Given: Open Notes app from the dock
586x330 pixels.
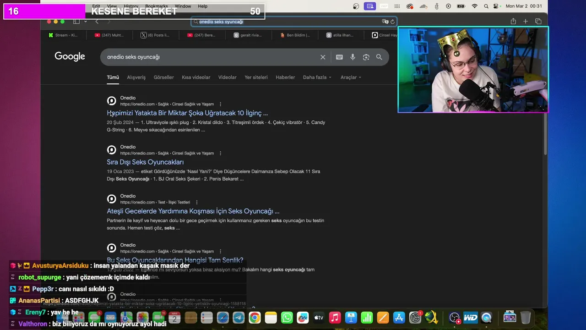Looking at the screenshot, I should click(x=271, y=318).
